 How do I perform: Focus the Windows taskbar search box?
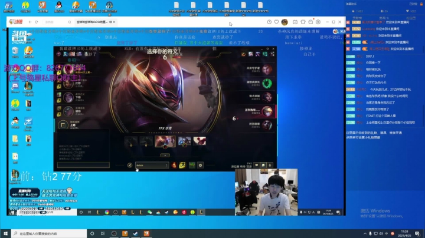click(x=49, y=233)
